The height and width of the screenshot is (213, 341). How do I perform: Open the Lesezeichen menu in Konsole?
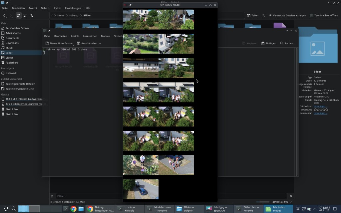pos(90,36)
